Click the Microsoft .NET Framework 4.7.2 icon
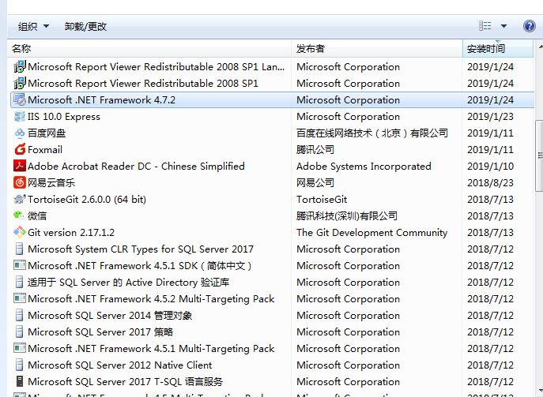This screenshot has width=543, height=397. click(x=20, y=100)
